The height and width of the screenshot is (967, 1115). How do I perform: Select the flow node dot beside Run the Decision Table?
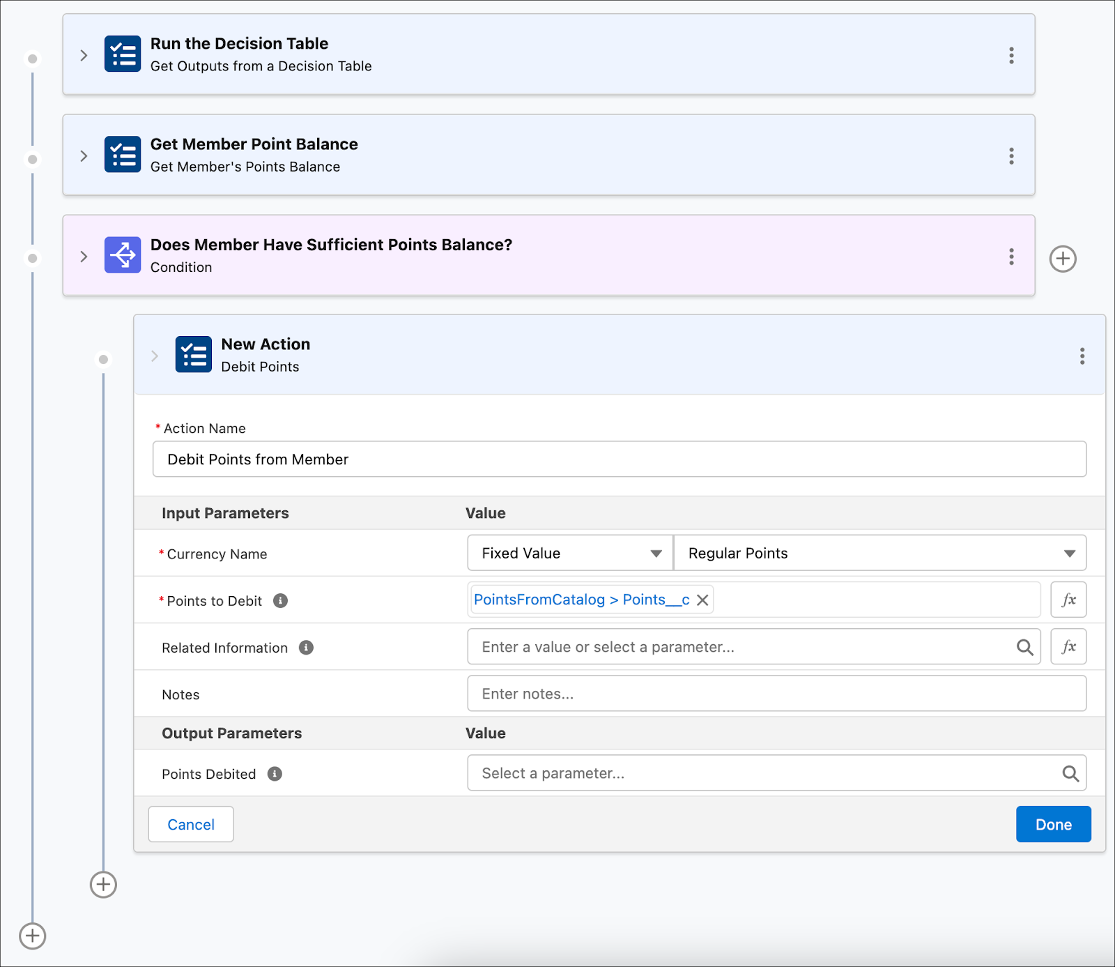pyautogui.click(x=32, y=59)
